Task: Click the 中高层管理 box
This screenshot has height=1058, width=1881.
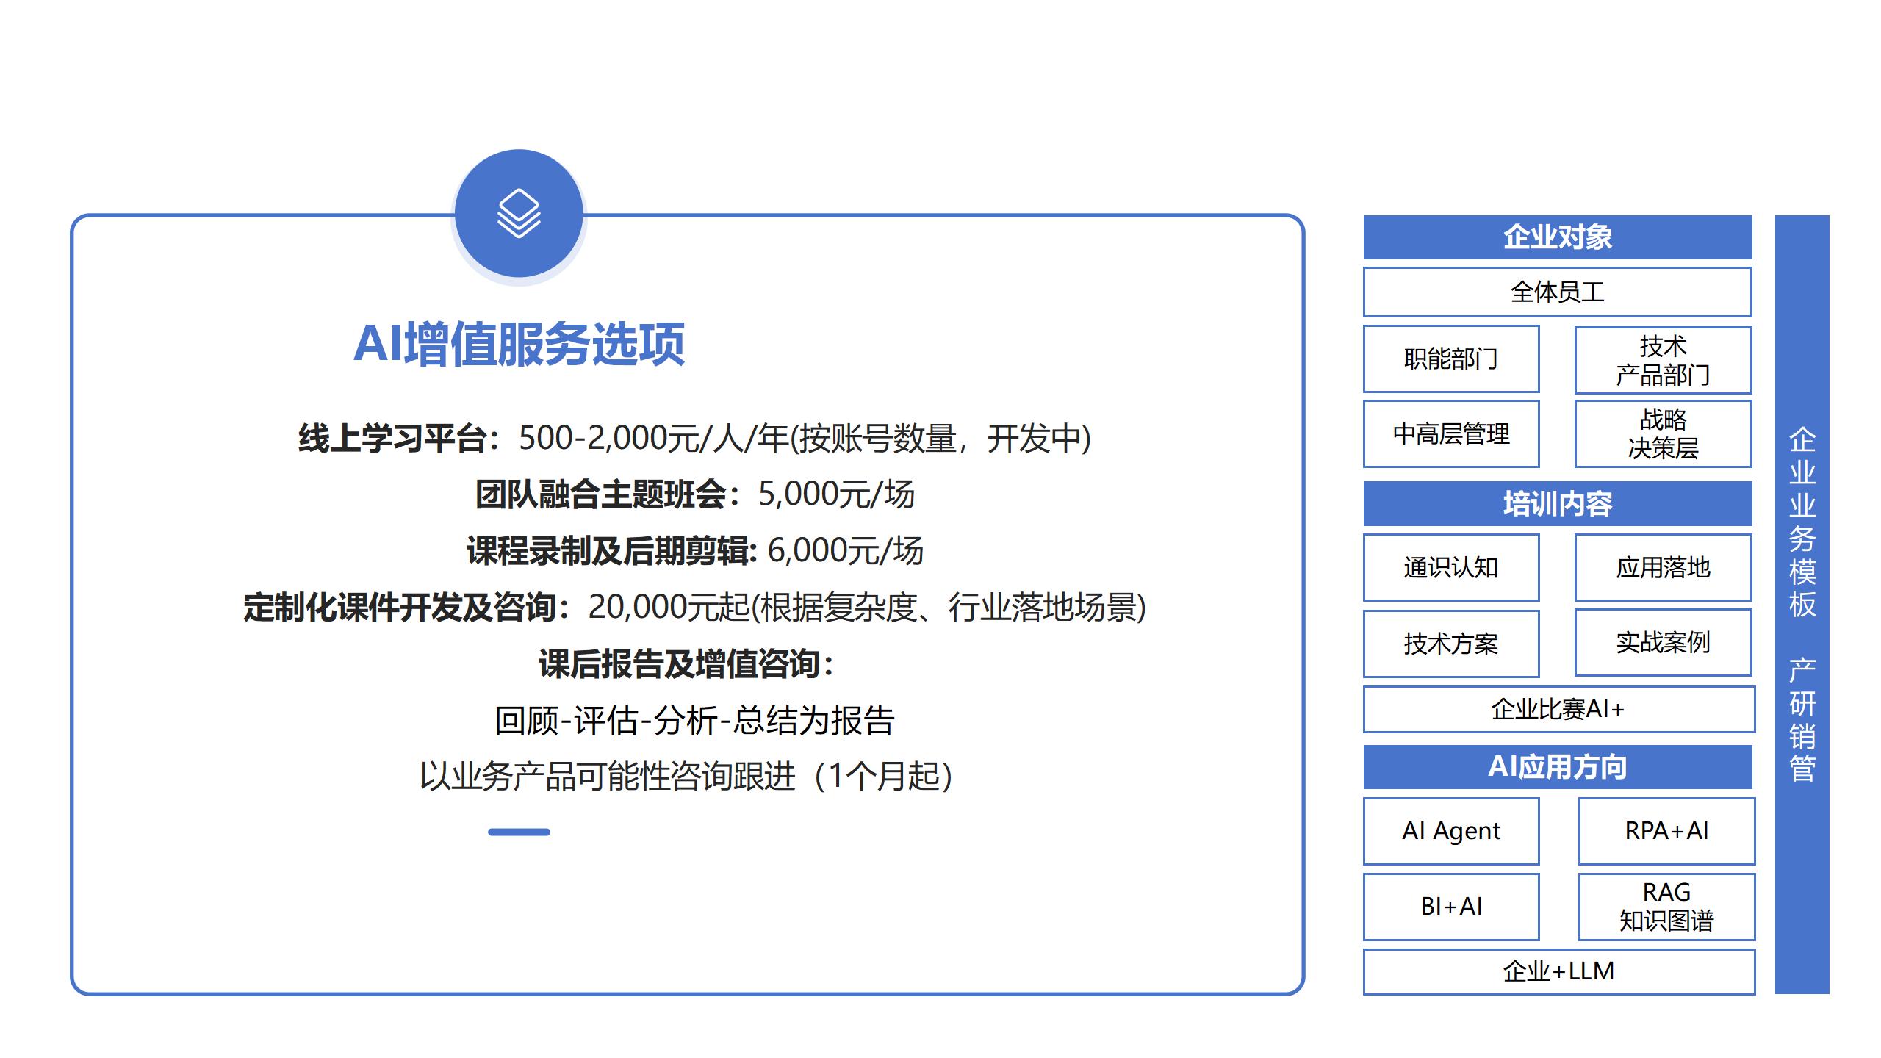Action: [1451, 433]
